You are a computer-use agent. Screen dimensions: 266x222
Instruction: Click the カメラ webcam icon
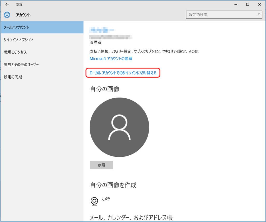coord(94,201)
